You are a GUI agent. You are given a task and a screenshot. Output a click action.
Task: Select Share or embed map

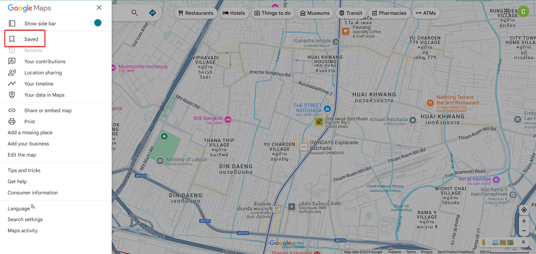[x=48, y=111]
